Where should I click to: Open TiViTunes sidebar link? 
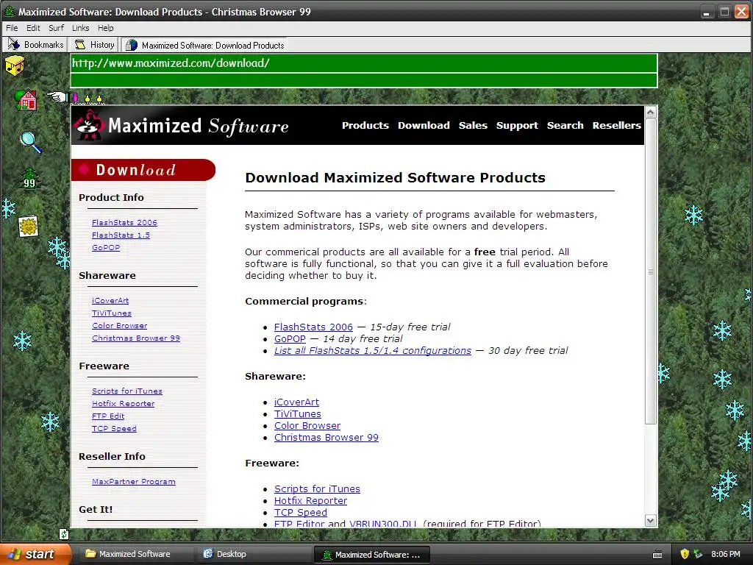(x=112, y=313)
